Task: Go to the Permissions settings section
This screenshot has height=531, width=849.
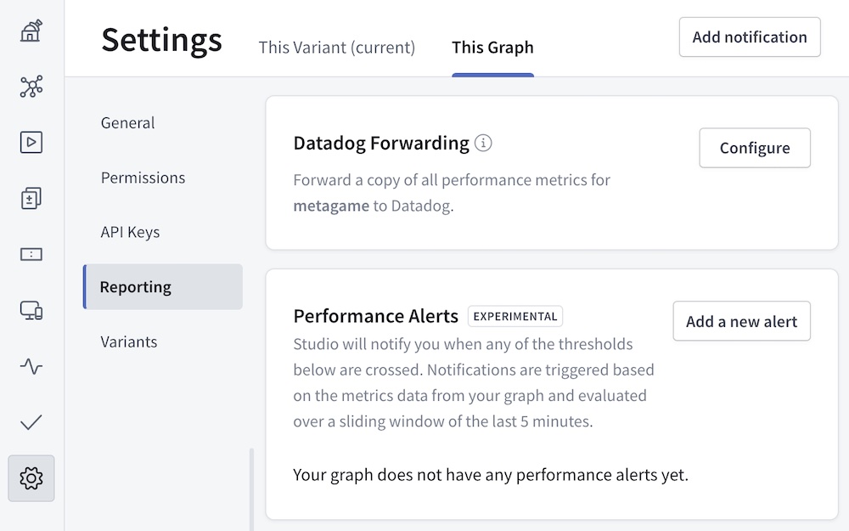Action: pyautogui.click(x=143, y=178)
